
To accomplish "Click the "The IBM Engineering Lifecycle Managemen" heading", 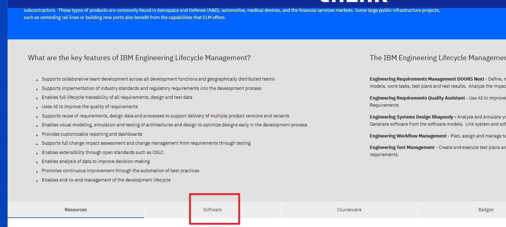I will click(x=438, y=58).
